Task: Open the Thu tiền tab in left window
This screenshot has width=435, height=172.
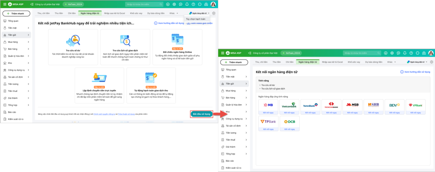Action: (x=59, y=13)
